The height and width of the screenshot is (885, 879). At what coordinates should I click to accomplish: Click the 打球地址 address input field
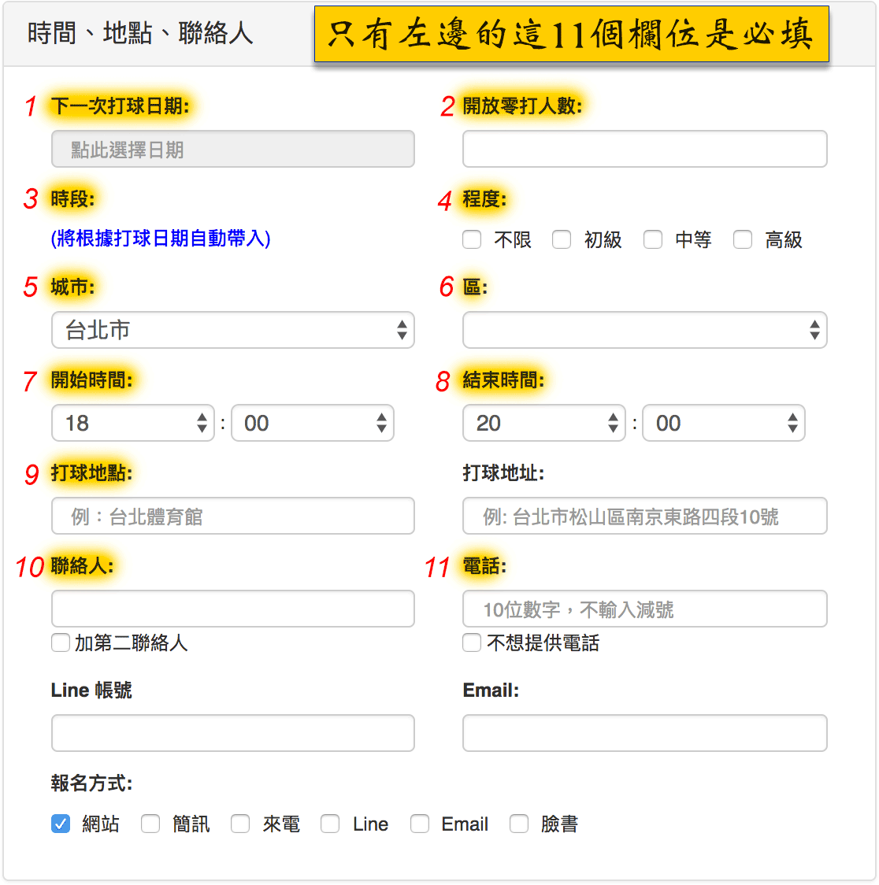[x=644, y=516]
